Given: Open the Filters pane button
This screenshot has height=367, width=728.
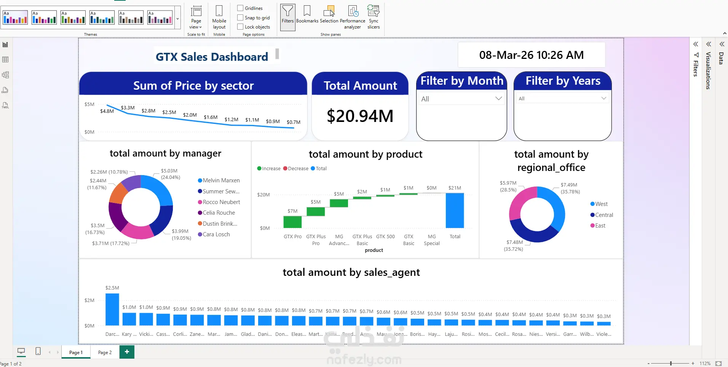Looking at the screenshot, I should [x=288, y=17].
